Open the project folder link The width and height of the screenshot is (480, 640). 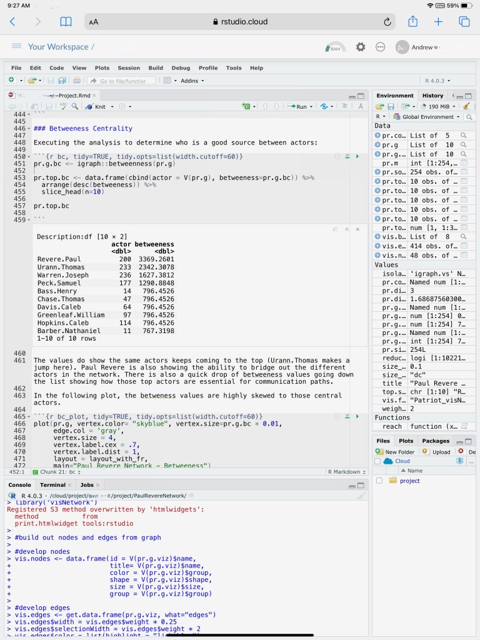pos(409,481)
